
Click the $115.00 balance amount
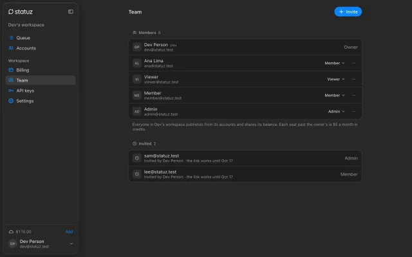tap(23, 231)
